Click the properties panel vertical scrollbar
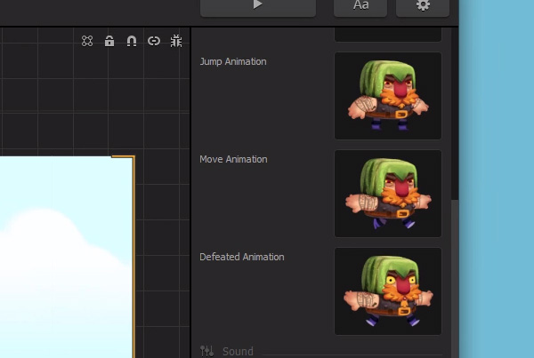This screenshot has height=358, width=534. click(x=455, y=279)
